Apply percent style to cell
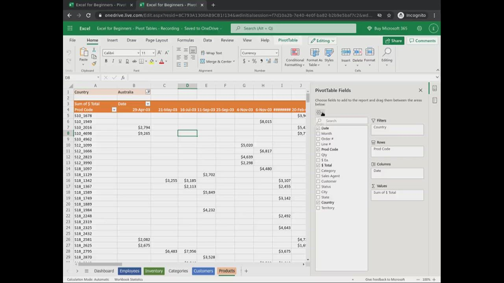This screenshot has width=504, height=283. (254, 61)
